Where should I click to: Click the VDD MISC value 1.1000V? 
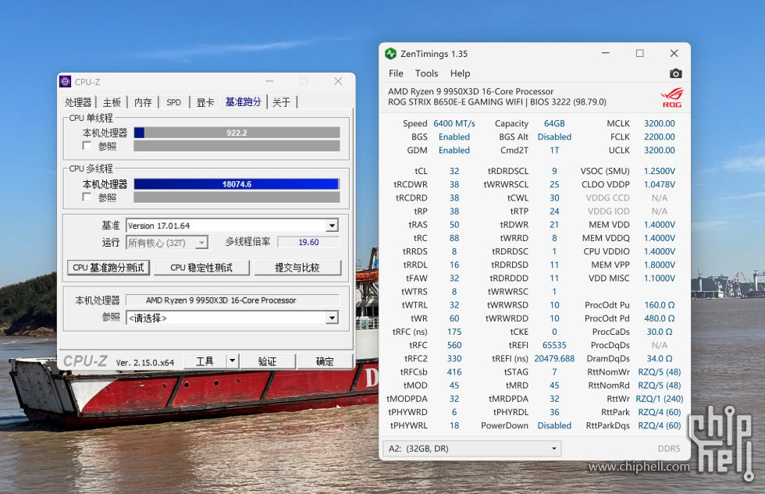pos(659,278)
